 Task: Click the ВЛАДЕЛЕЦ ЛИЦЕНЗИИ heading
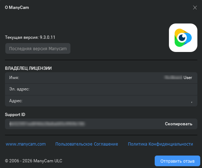click(x=28, y=68)
